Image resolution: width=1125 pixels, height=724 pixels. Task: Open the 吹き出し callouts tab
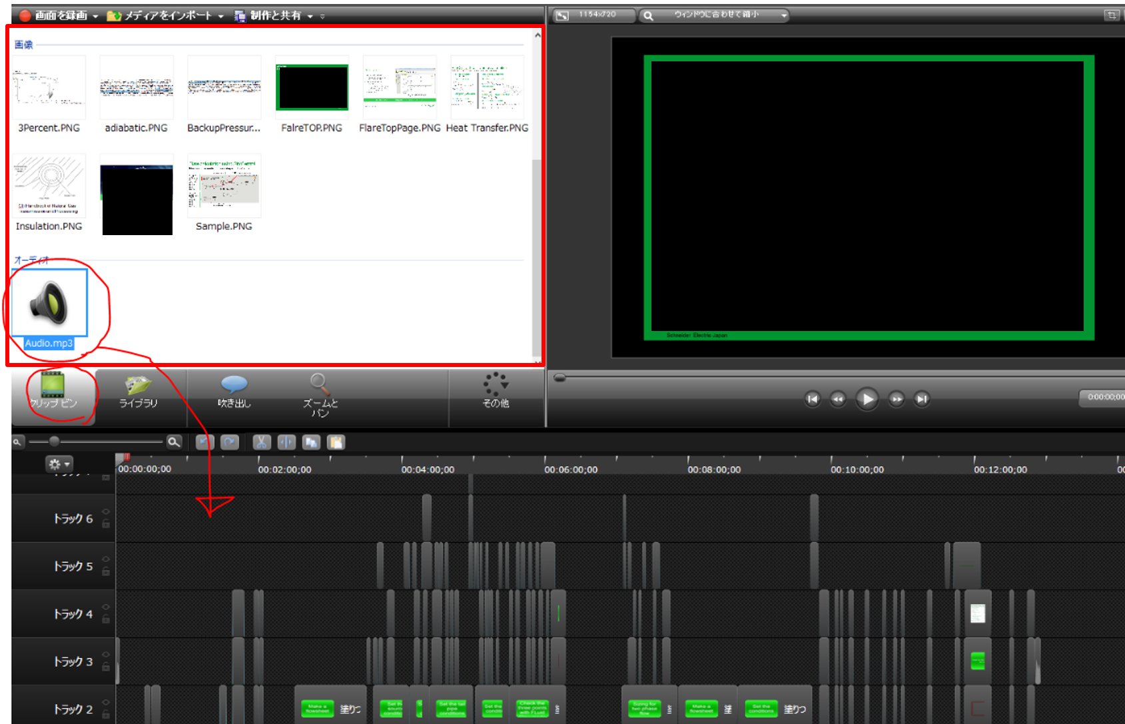tap(234, 392)
